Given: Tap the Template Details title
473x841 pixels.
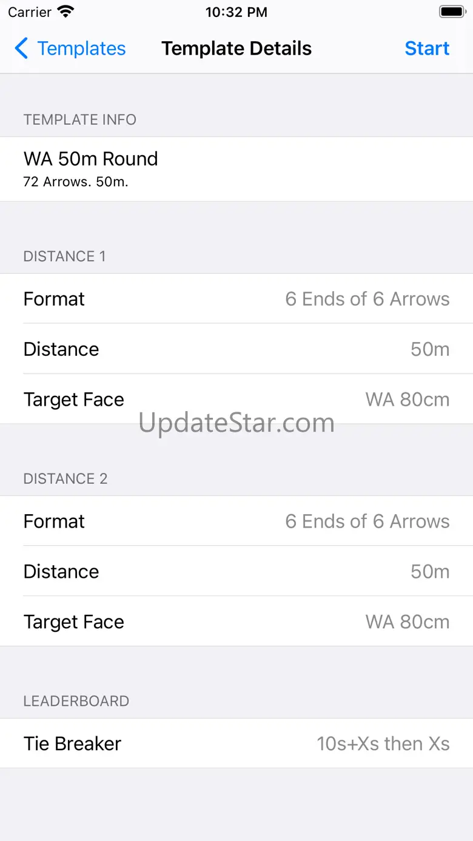Looking at the screenshot, I should point(236,49).
